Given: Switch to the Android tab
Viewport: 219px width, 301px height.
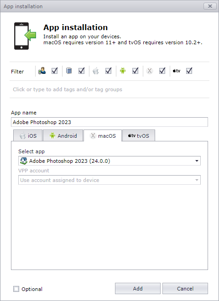Looking at the screenshot, I should tap(63, 136).
